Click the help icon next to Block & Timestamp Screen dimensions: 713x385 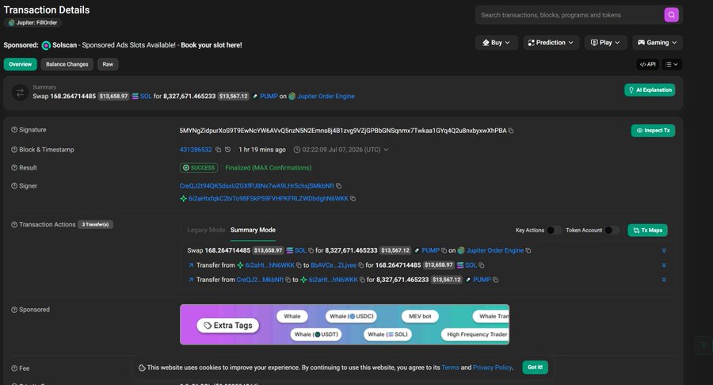coord(14,150)
